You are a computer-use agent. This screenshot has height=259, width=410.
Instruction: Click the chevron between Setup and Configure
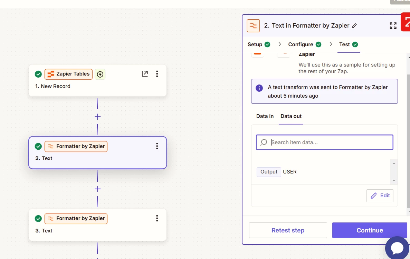point(279,44)
